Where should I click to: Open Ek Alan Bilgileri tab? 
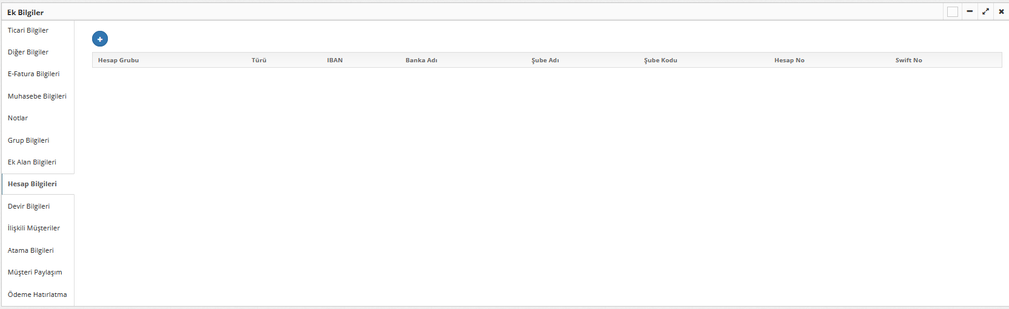[x=32, y=162]
